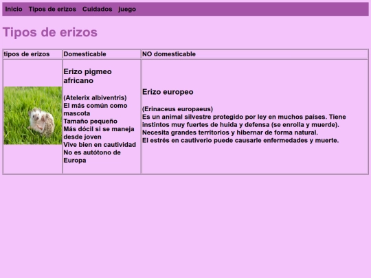This screenshot has height=278, width=371.
Task: Click the '(Atelerix albiventris)' text
Action: pos(95,97)
